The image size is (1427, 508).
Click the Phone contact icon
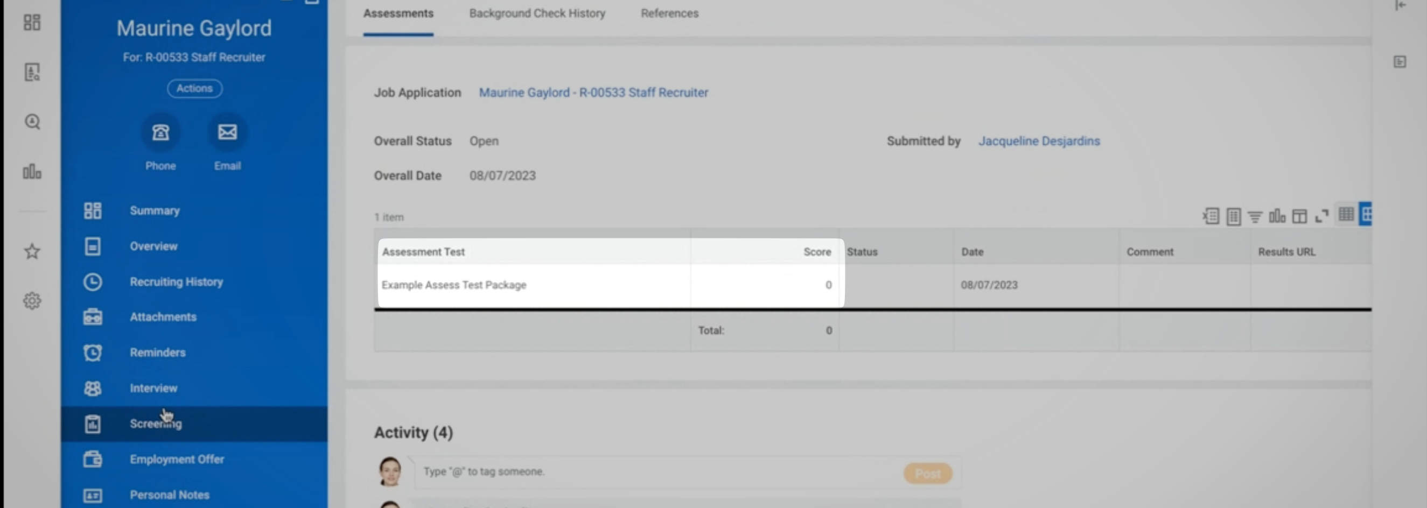(160, 132)
